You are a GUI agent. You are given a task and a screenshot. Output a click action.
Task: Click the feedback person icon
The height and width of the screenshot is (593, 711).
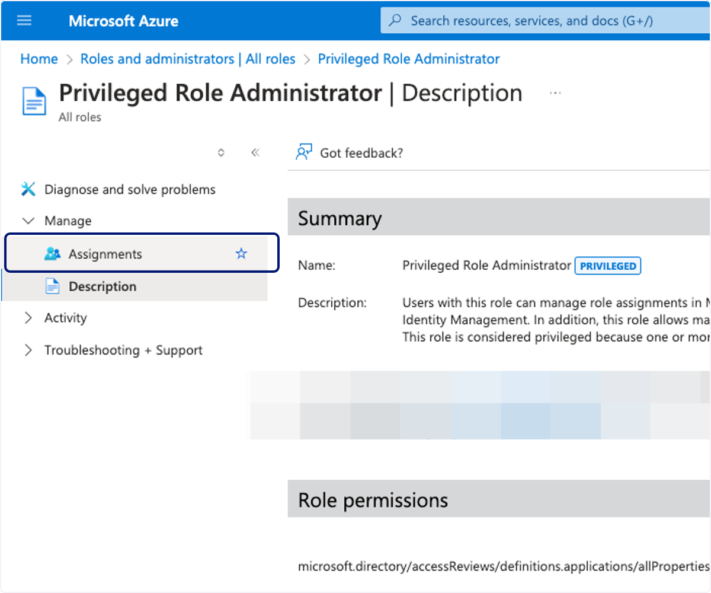(303, 152)
